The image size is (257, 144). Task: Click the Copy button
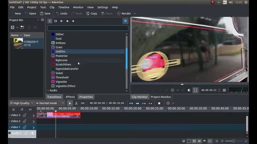92,14
